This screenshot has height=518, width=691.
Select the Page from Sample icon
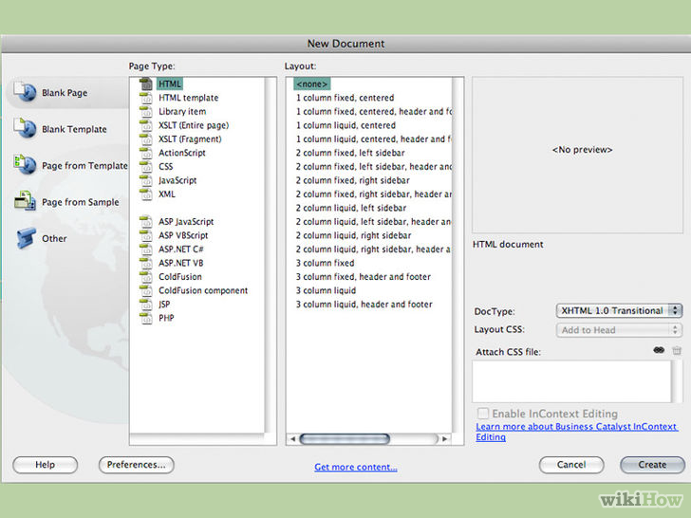click(x=24, y=201)
